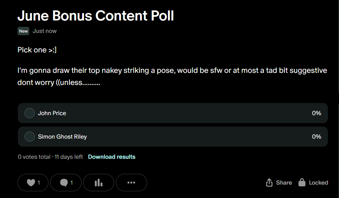The image size is (339, 198).
Task: Click the bar chart poll stats icon
Action: [x=98, y=183]
